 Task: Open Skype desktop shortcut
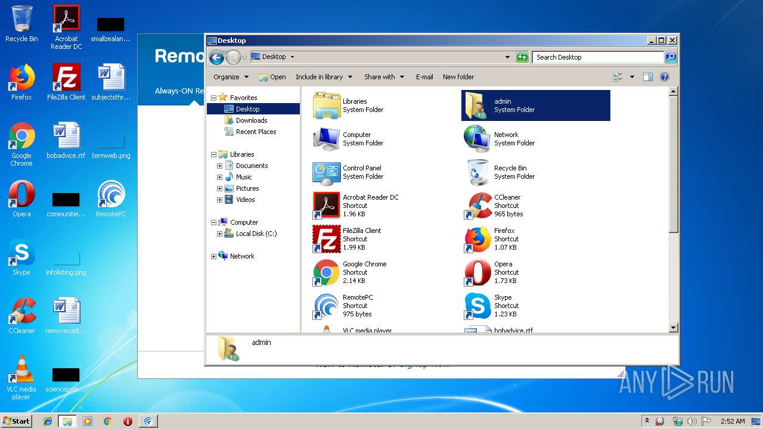pyautogui.click(x=21, y=257)
